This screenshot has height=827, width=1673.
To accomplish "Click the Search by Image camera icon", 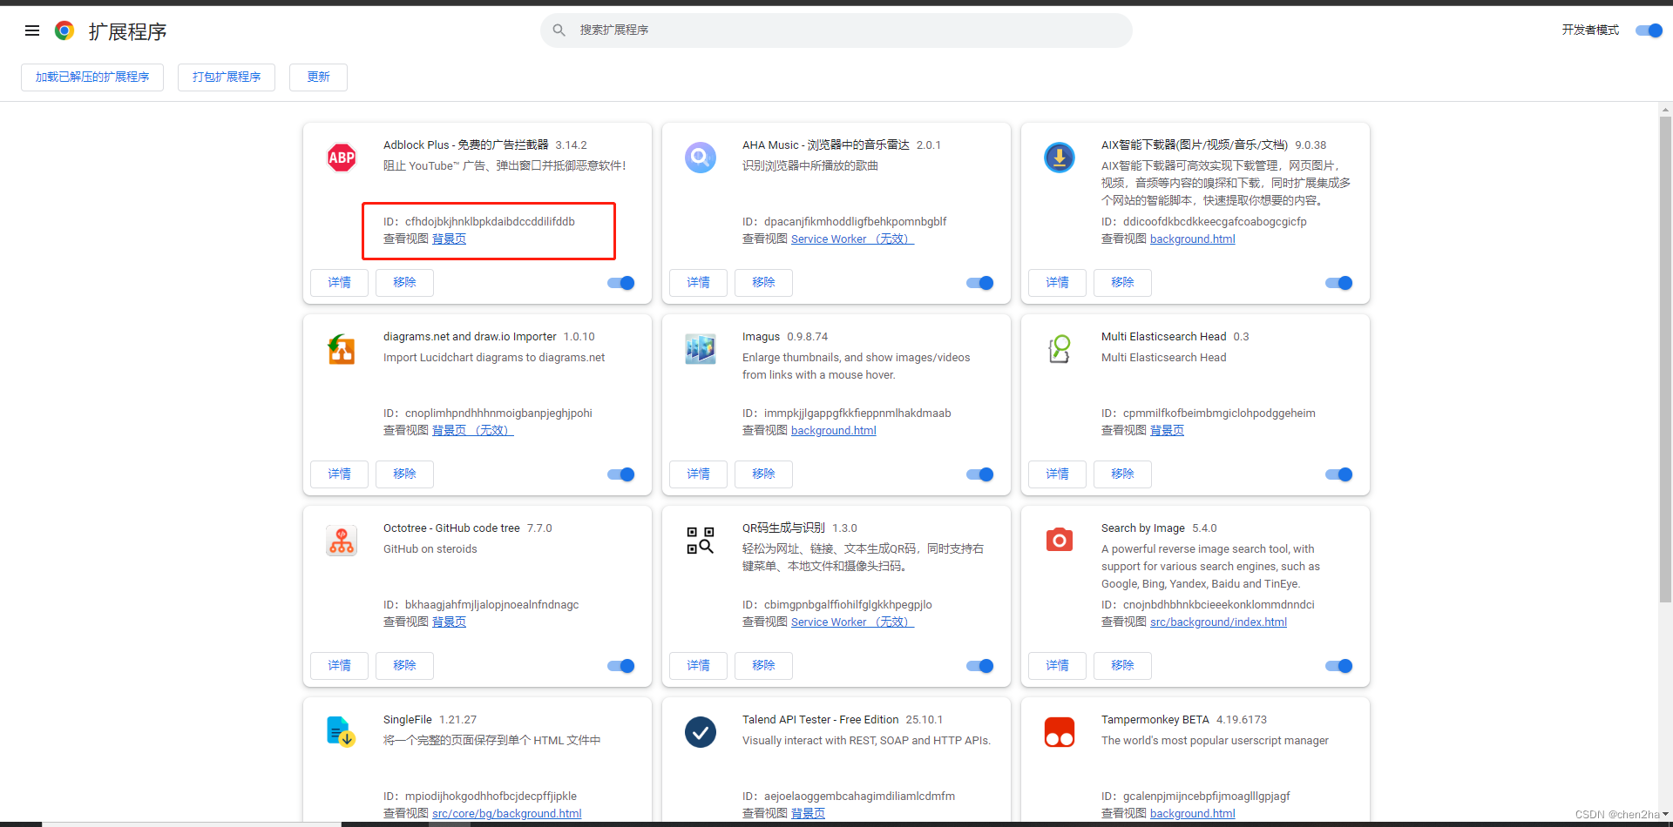I will (x=1060, y=541).
